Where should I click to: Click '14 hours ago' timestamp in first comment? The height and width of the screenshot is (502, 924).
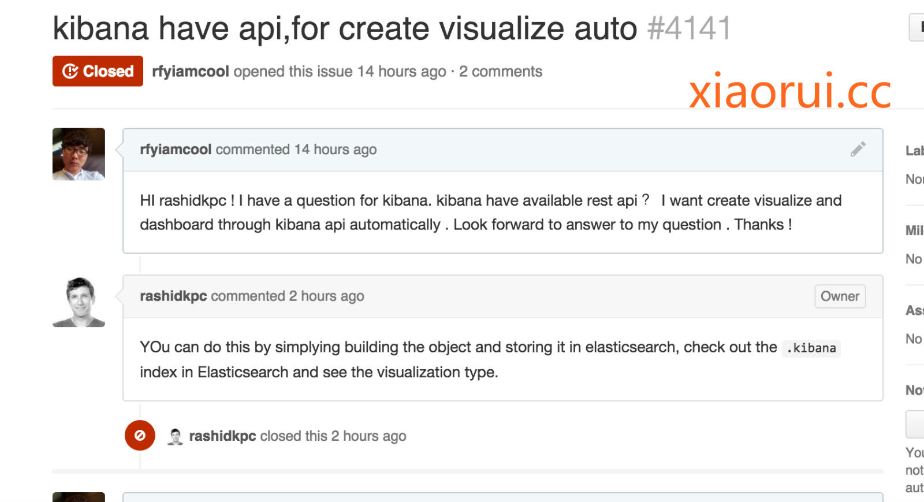click(x=336, y=150)
